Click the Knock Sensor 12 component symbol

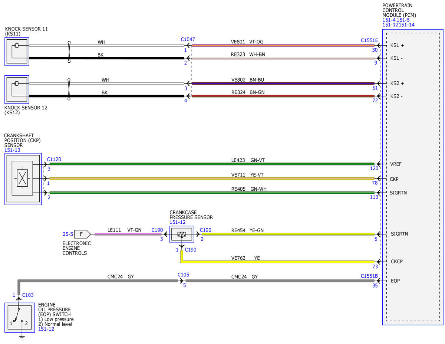click(17, 90)
